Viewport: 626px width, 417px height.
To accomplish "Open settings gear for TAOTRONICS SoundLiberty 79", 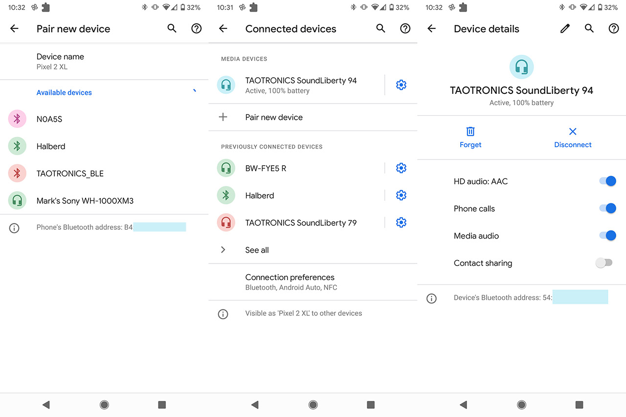I will tap(401, 222).
